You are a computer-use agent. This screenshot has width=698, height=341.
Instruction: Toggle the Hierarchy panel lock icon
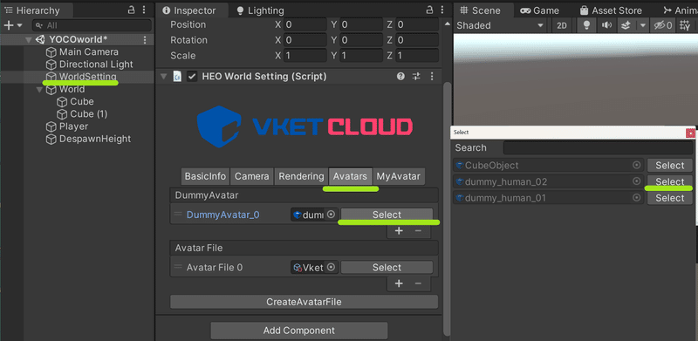[131, 10]
